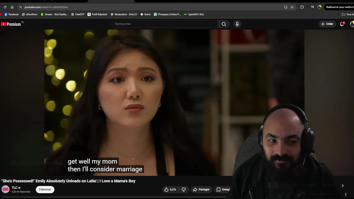Click the S'abonner subscribe button
The height and width of the screenshot is (199, 354).
[x=45, y=189]
